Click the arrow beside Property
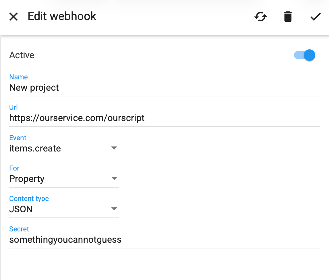329x280 pixels. [114, 178]
